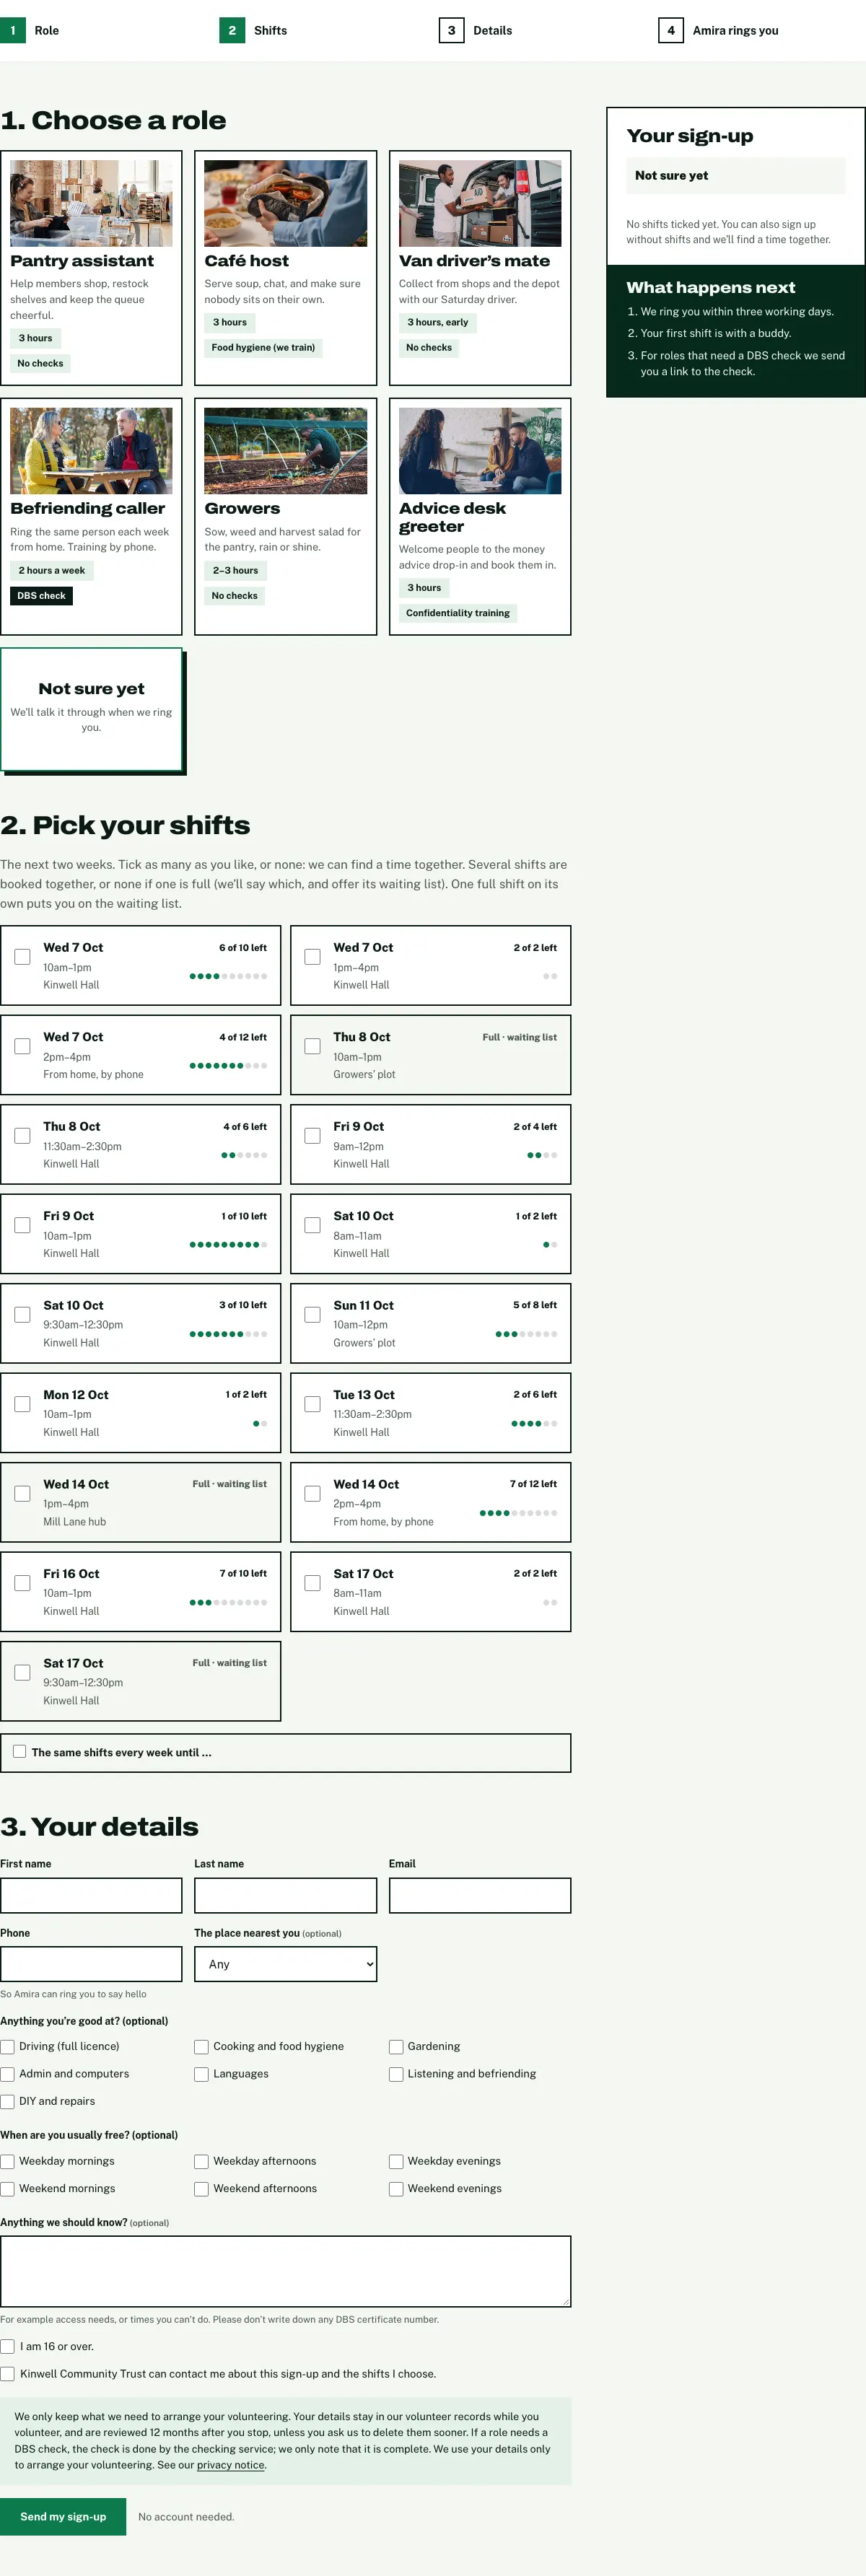866x2576 pixels.
Task: Join Sat 17 Oct 9:30am waiting list
Action: [22, 1673]
